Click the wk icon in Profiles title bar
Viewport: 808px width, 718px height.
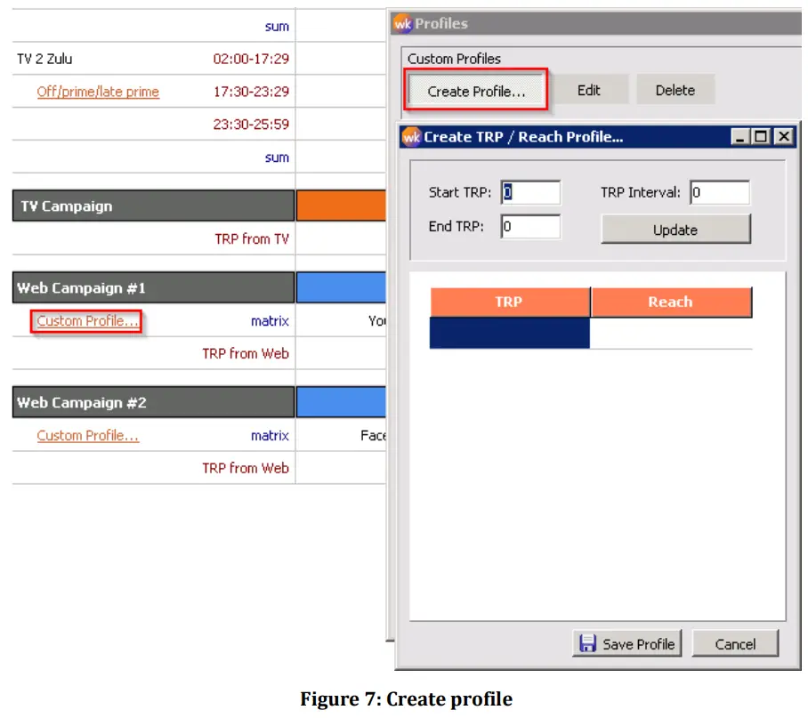(405, 24)
